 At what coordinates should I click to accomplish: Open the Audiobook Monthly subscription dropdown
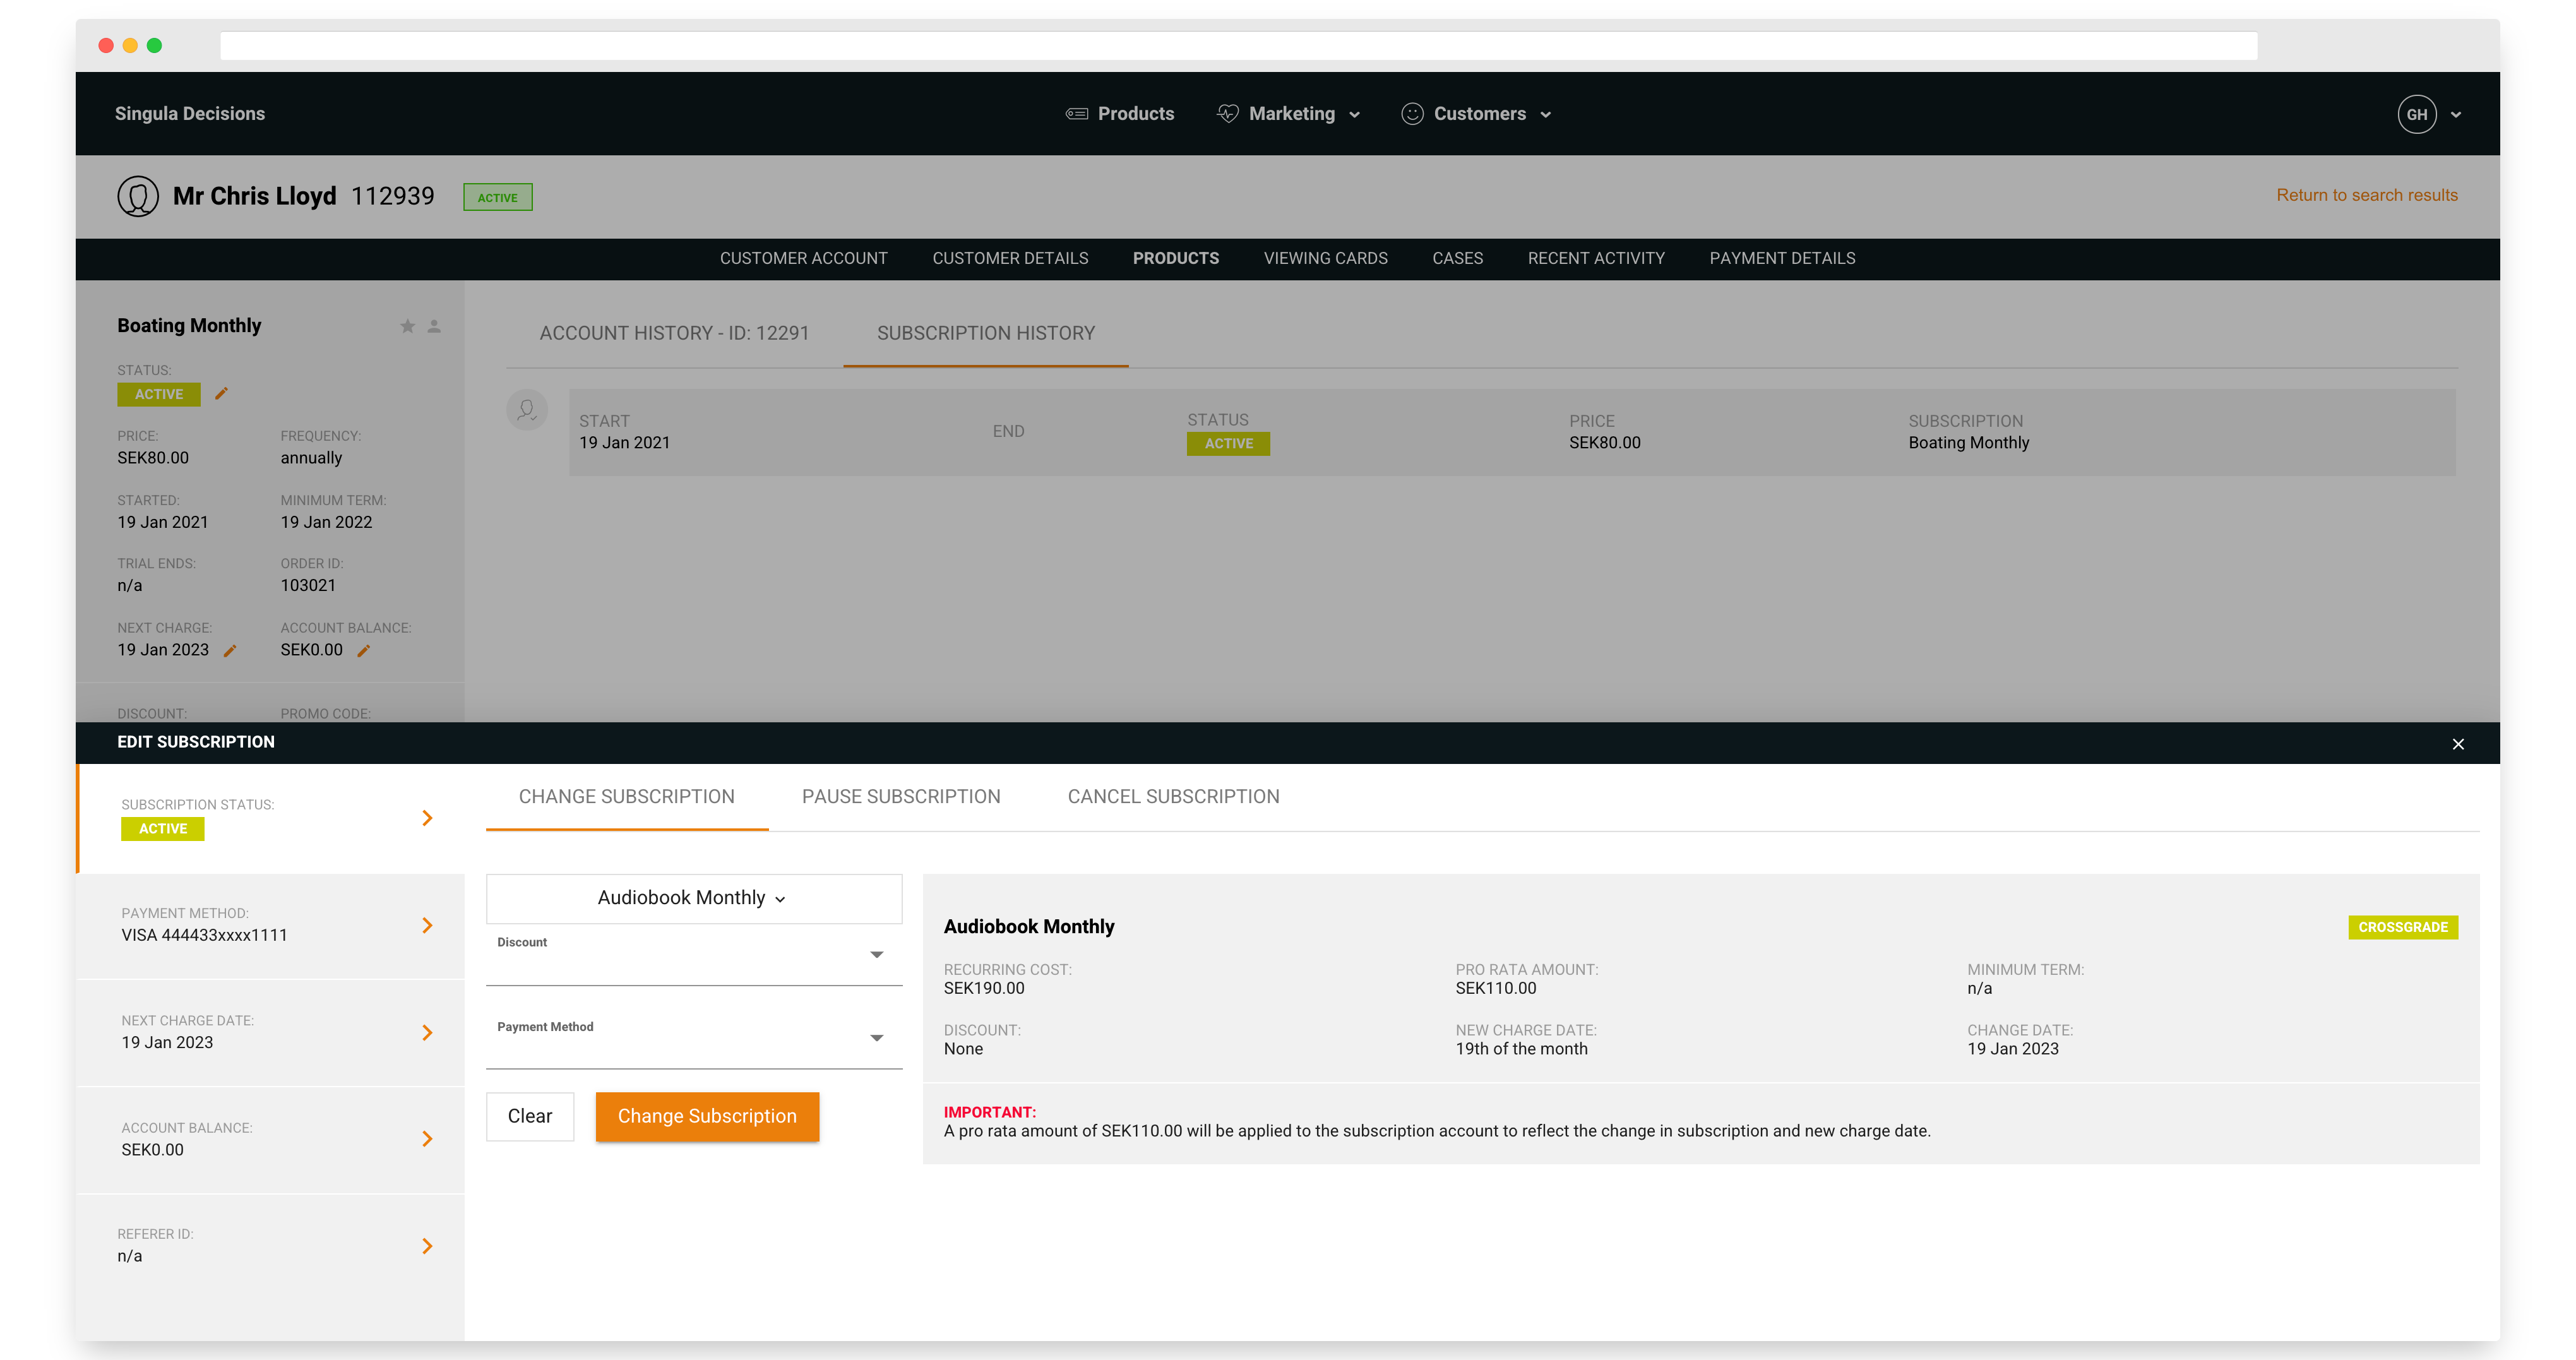(693, 898)
